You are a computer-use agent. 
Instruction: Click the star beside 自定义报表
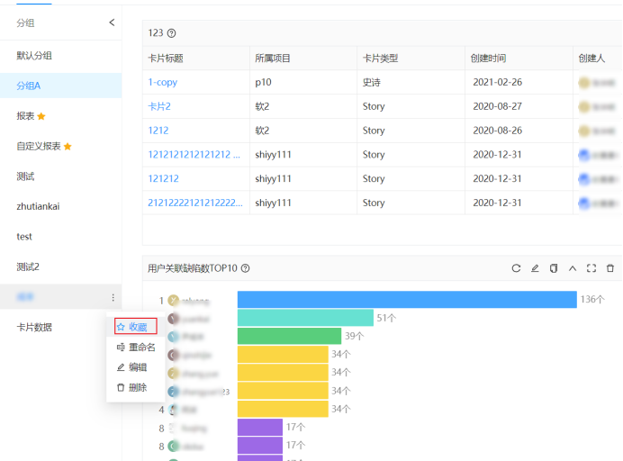tap(68, 146)
